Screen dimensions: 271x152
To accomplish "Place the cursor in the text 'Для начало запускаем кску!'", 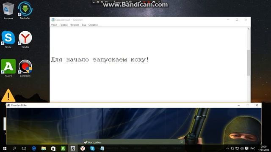I will (x=100, y=60).
